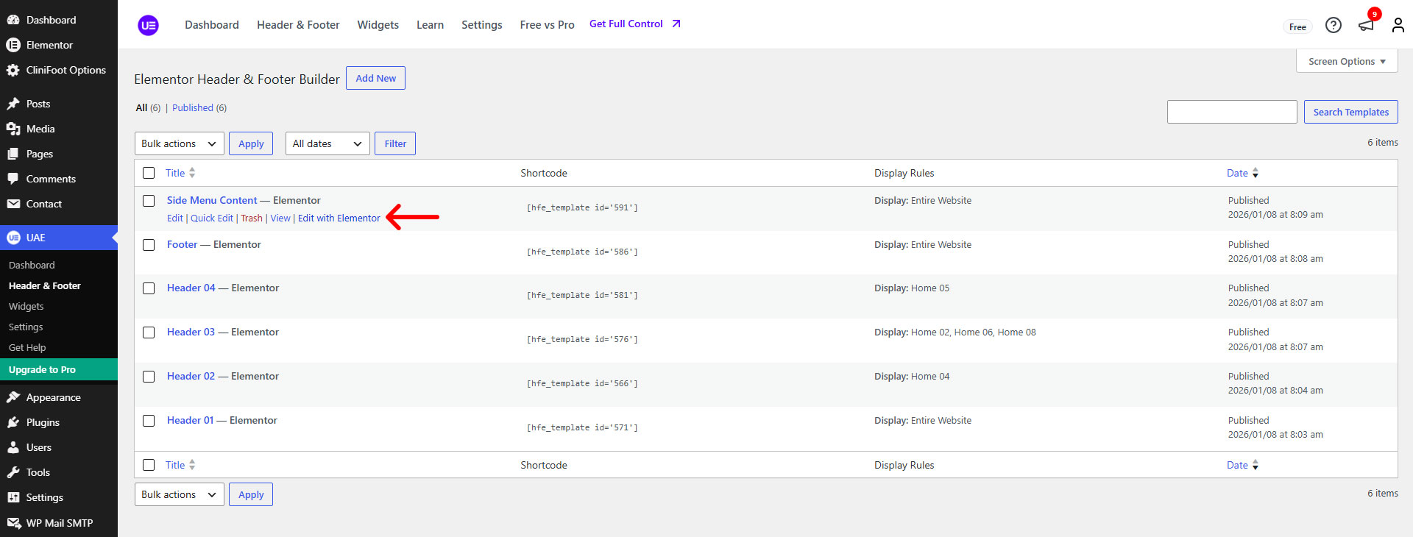Screen dimensions: 1413x537
Task: Click the sort arrows beside bottom Title header
Action: coord(192,465)
